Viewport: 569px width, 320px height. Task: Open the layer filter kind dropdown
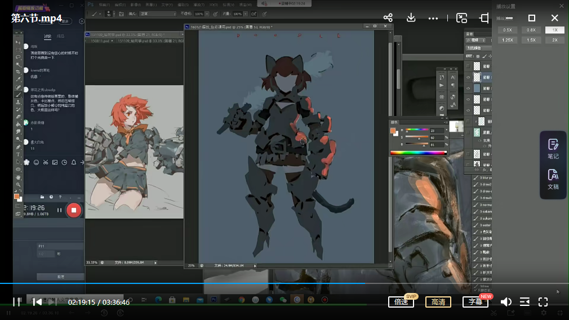pos(477,40)
